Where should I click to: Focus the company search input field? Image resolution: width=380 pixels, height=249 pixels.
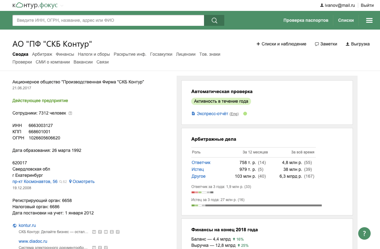(x=108, y=21)
